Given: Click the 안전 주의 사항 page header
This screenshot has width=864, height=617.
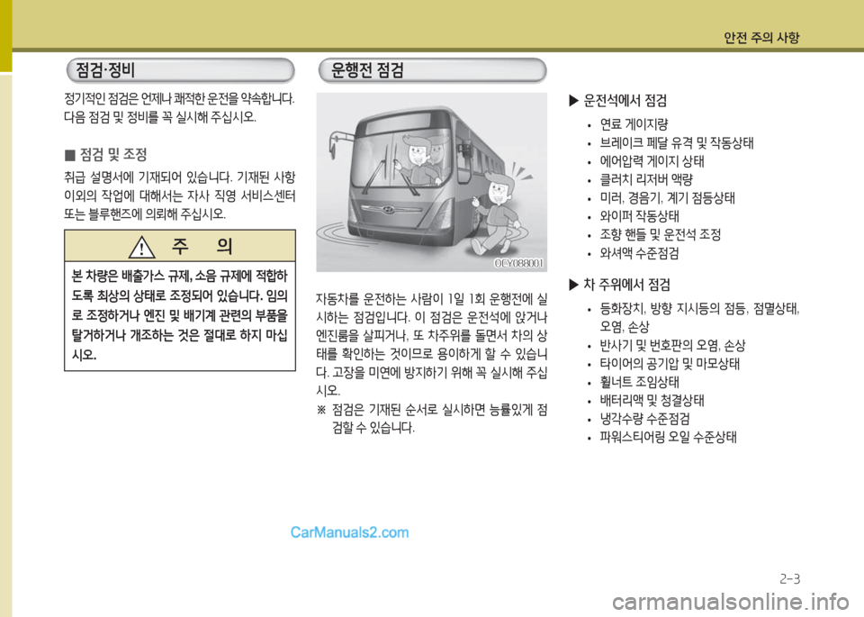Looking at the screenshot, I should click(x=761, y=38).
